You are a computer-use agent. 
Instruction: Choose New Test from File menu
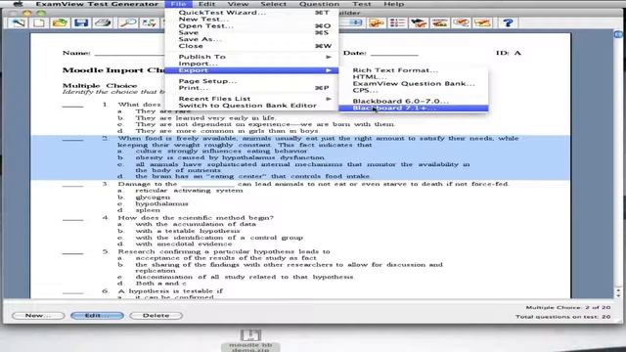tap(251, 20)
